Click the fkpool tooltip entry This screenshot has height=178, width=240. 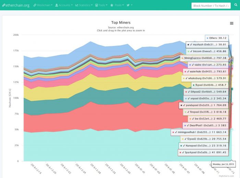(x=210, y=85)
